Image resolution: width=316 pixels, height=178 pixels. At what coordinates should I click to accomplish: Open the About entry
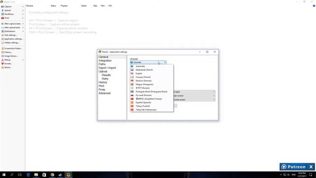[x=12, y=67]
